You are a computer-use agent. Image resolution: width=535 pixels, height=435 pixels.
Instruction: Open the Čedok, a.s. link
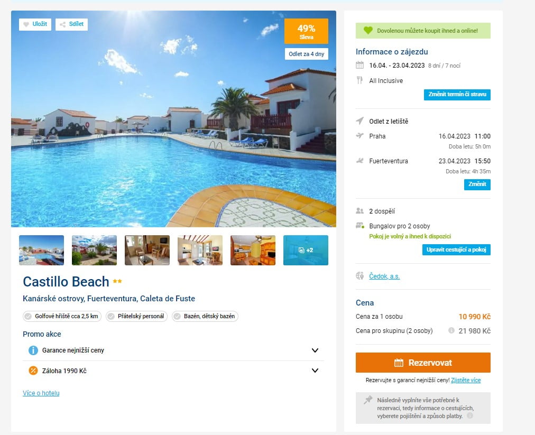(x=384, y=276)
